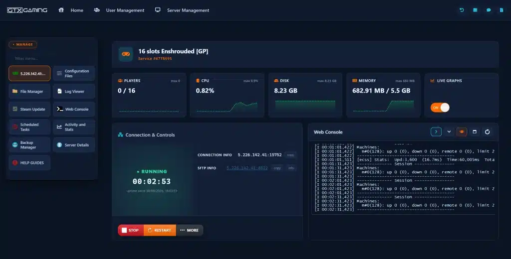Click the undo arrow icon in top bar
The image size is (511, 259).
(462, 10)
